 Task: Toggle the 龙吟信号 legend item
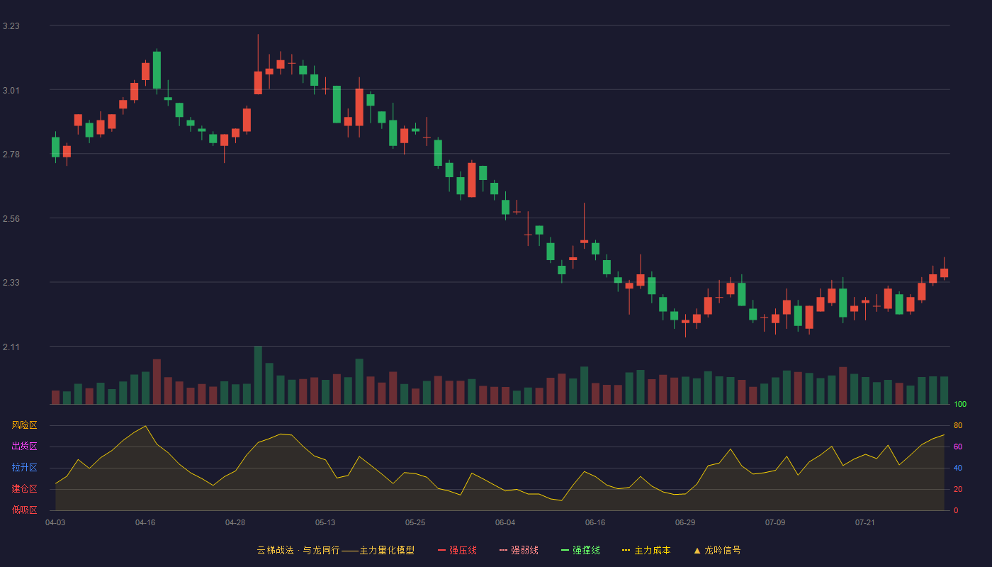[x=717, y=550]
